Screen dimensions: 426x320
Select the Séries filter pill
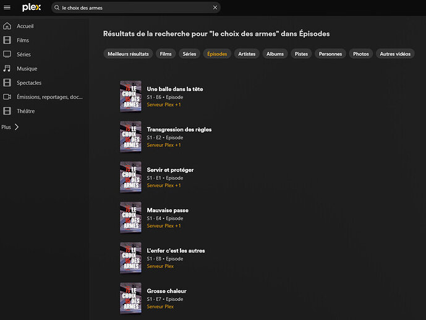pyautogui.click(x=189, y=54)
